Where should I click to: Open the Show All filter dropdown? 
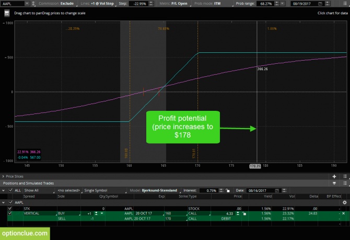(x=39, y=190)
